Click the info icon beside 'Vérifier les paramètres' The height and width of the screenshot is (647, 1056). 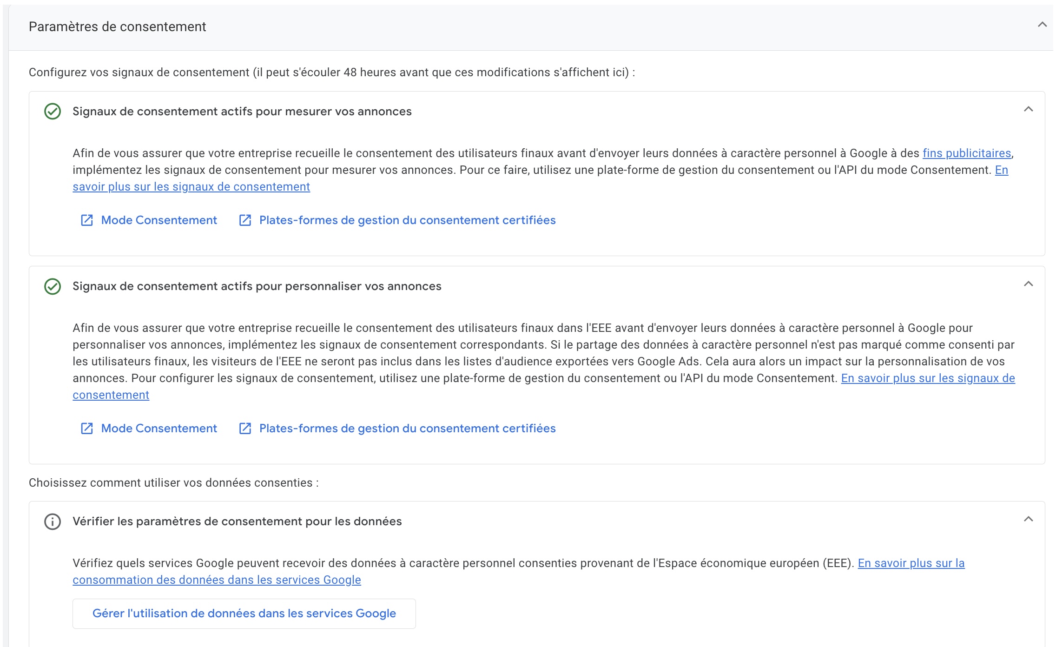click(x=53, y=522)
